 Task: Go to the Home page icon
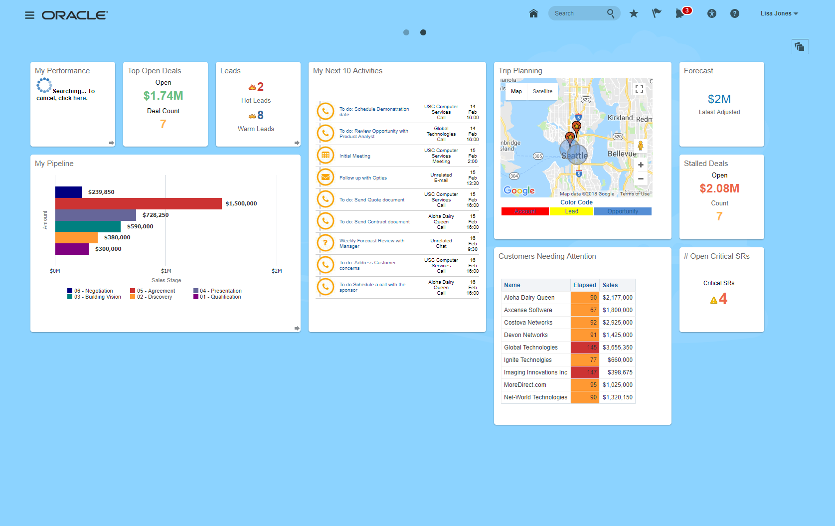click(x=533, y=13)
